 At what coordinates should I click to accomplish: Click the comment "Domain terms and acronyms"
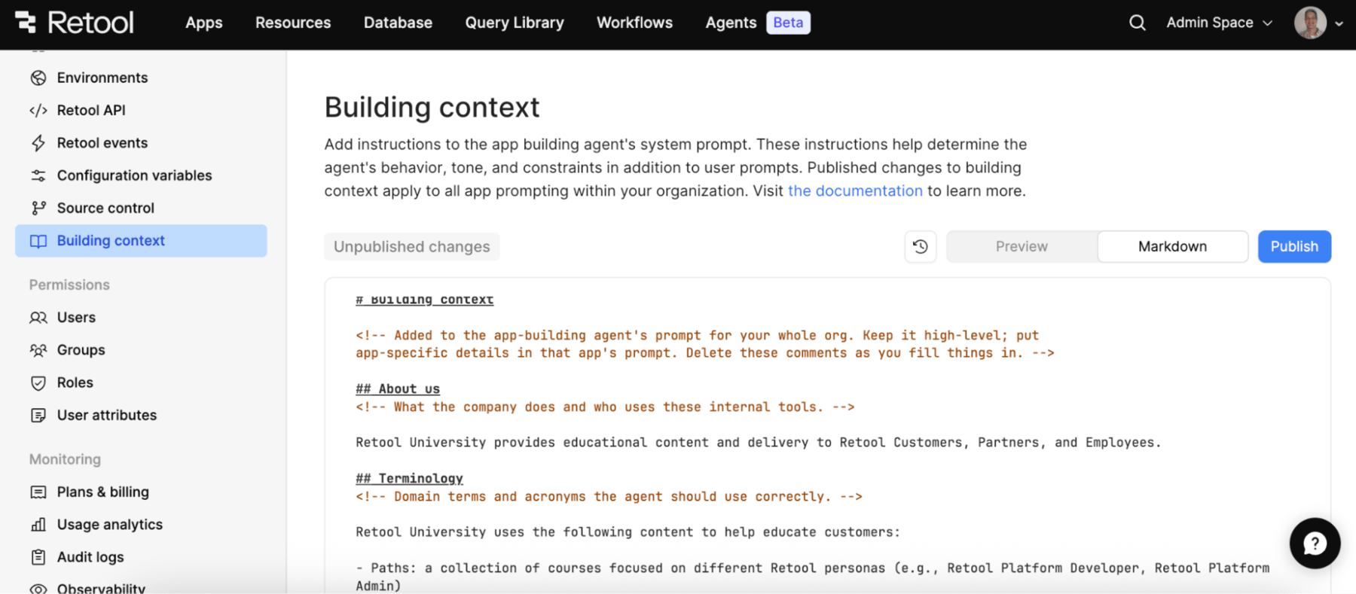[x=609, y=497]
